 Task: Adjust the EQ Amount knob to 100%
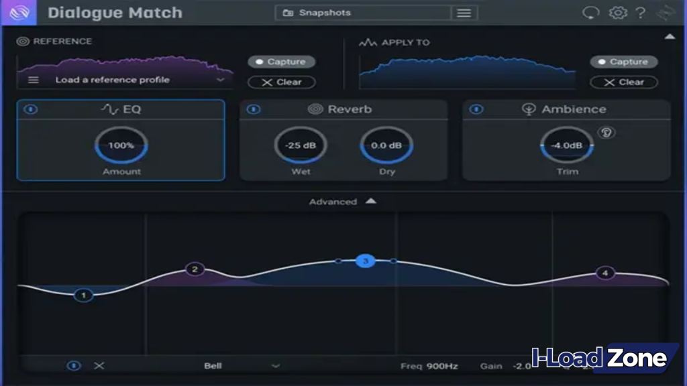pos(120,144)
